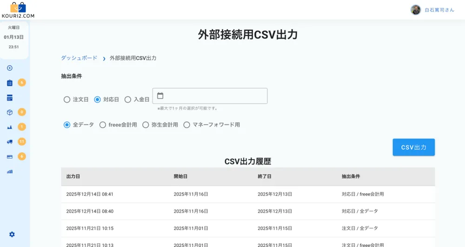This screenshot has width=465, height=247.
Task: Open the package box sidebar icon
Action: pyautogui.click(x=10, y=112)
